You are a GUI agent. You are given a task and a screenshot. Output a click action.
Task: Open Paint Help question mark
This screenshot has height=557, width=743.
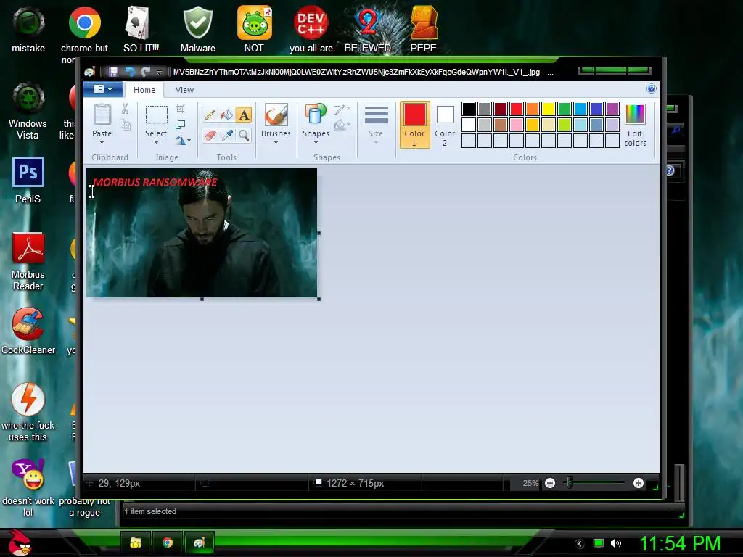coord(651,88)
